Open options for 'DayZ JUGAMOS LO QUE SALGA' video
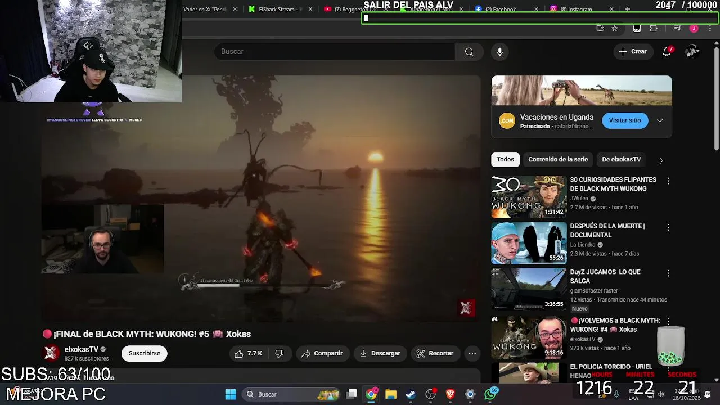Viewport: 720px width, 405px height. [668, 273]
